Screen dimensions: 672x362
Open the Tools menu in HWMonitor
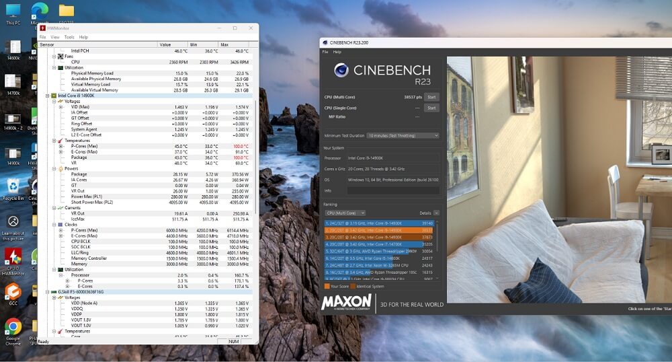[x=69, y=37]
